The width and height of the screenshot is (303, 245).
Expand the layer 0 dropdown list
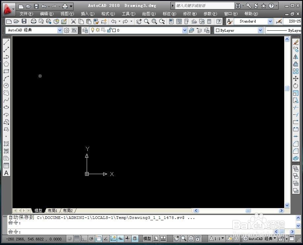point(185,30)
